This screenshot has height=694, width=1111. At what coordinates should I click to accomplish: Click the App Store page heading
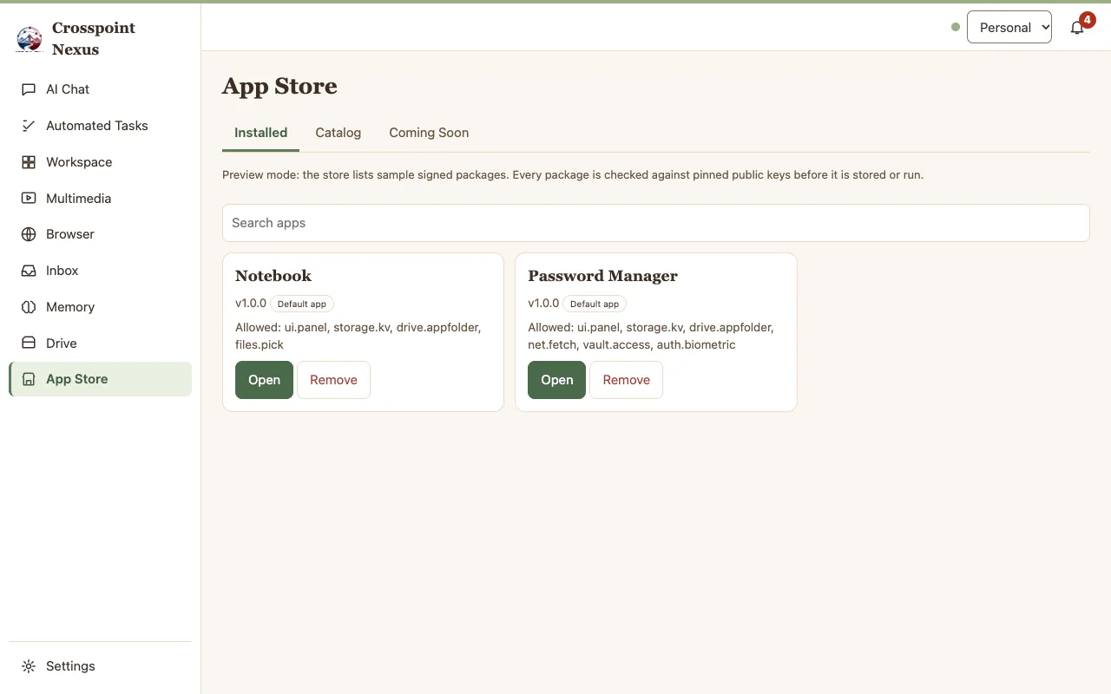tap(279, 86)
